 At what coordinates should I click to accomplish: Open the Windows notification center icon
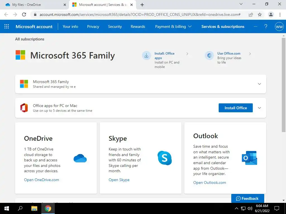coord(277,208)
